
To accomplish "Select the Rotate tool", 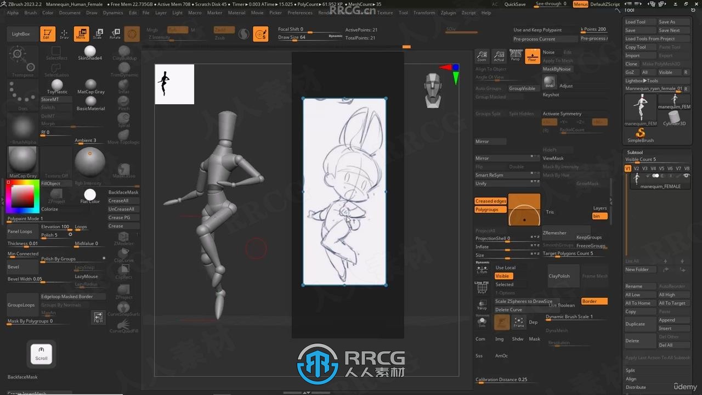I will click(x=115, y=34).
